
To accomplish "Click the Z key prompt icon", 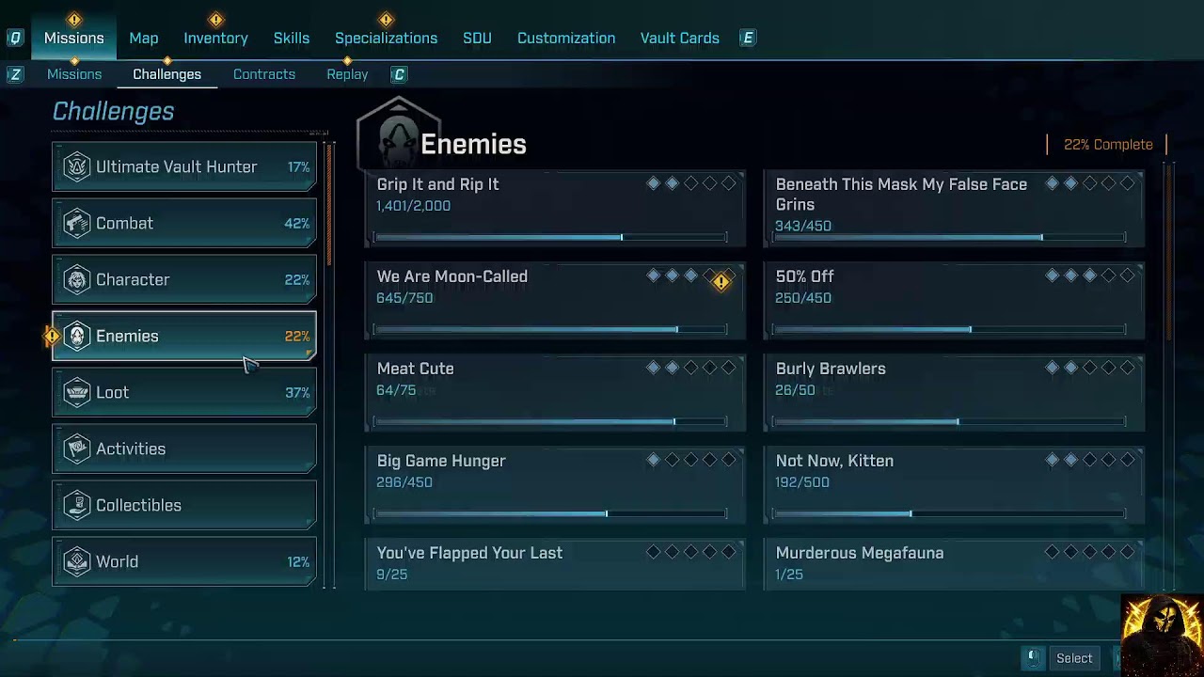I will [15, 74].
